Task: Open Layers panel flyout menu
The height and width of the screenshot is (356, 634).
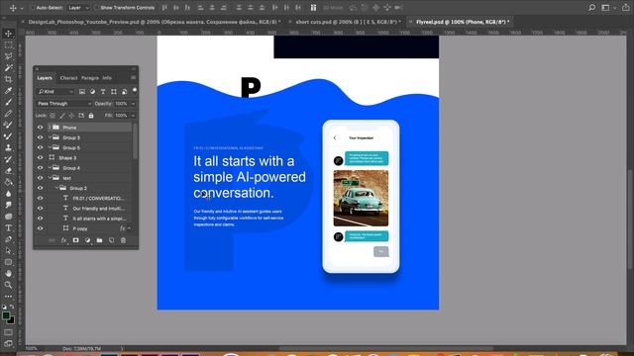Action: tap(133, 77)
